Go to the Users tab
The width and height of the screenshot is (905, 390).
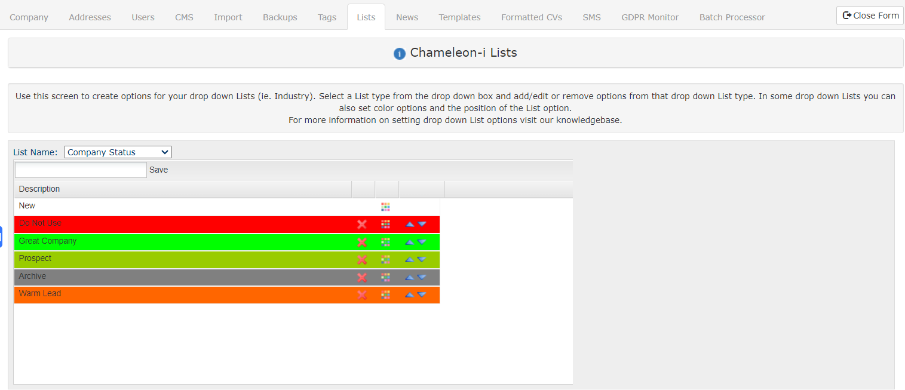pyautogui.click(x=143, y=17)
